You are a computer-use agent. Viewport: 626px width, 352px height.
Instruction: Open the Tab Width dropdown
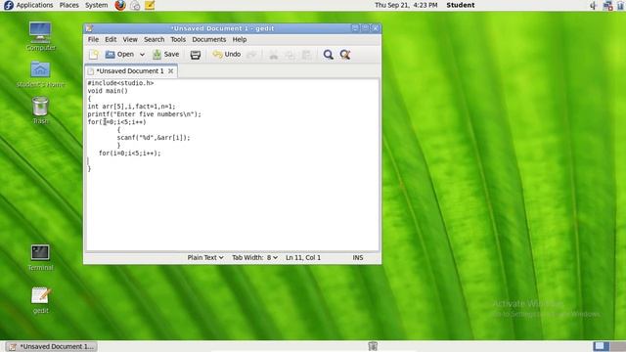point(254,258)
